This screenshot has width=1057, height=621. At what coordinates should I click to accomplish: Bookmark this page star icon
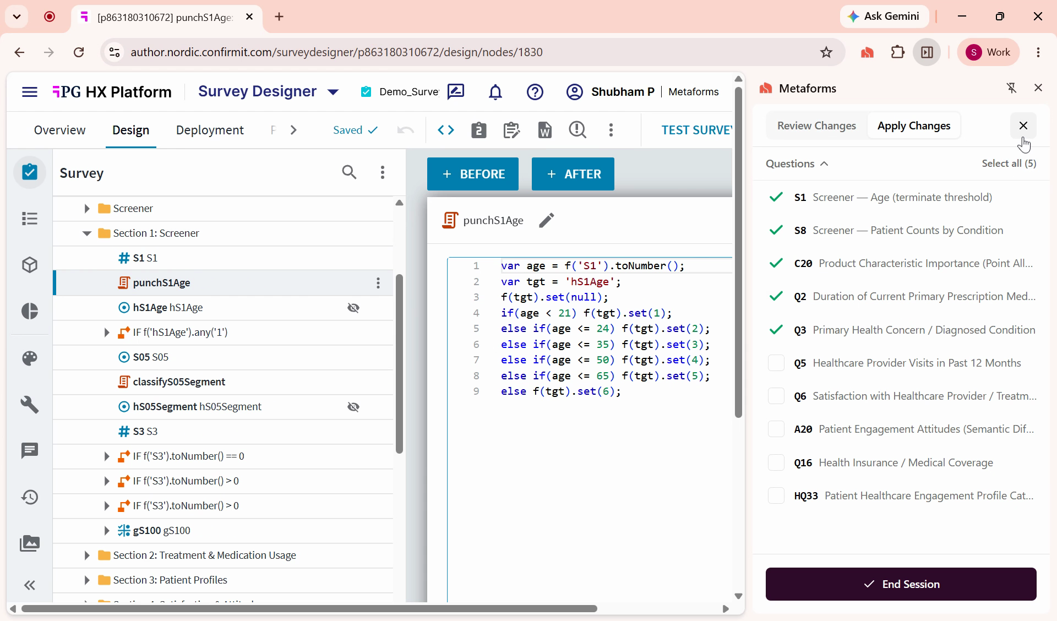826,52
